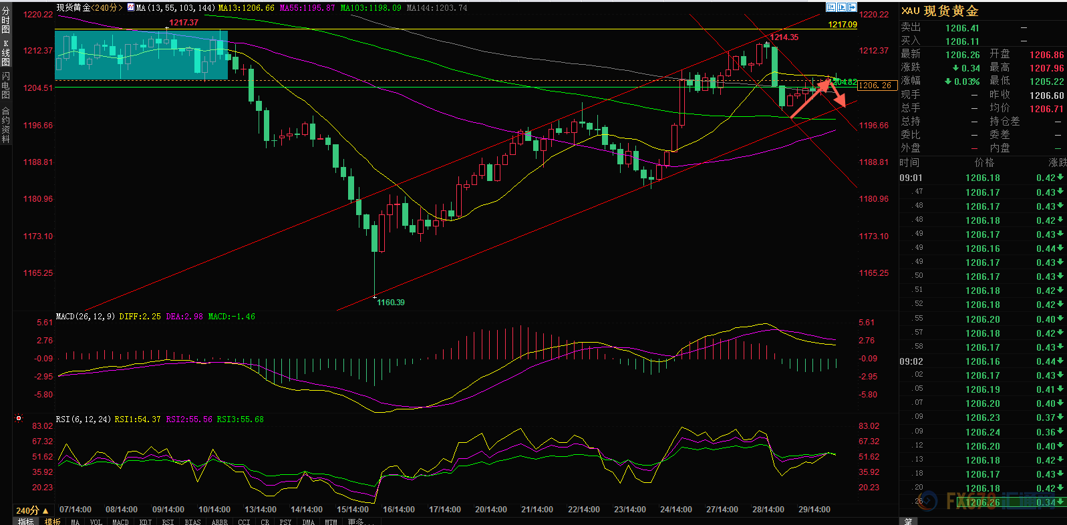Click the 卖出 price 1206.41
Screen dimensions: 1067x525
click(x=962, y=28)
